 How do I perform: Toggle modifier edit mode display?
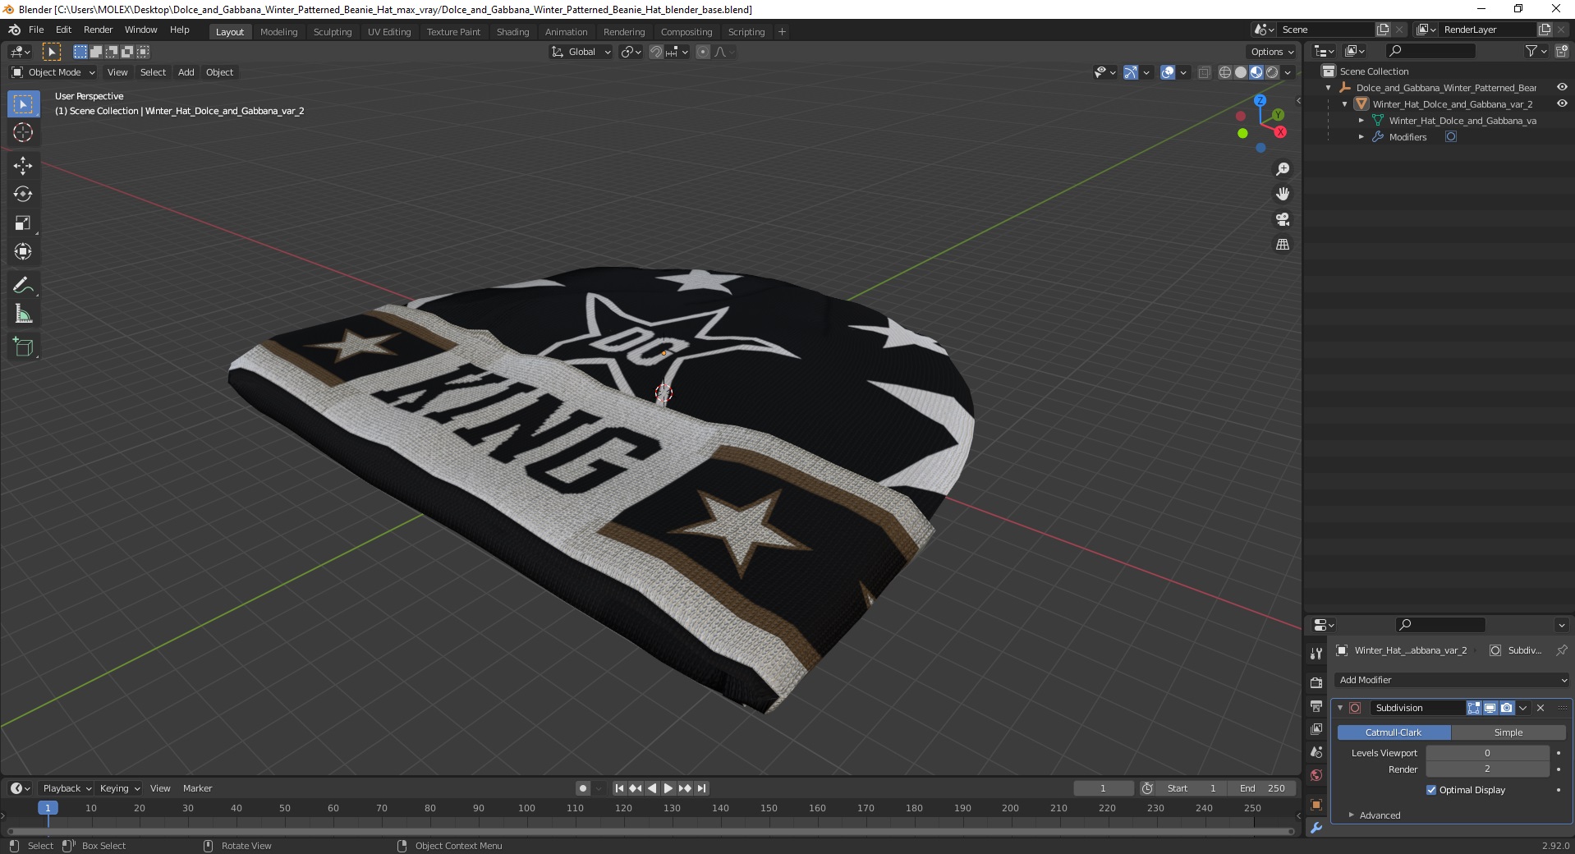point(1474,708)
